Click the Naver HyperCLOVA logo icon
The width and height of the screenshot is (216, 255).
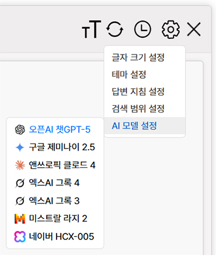20,237
